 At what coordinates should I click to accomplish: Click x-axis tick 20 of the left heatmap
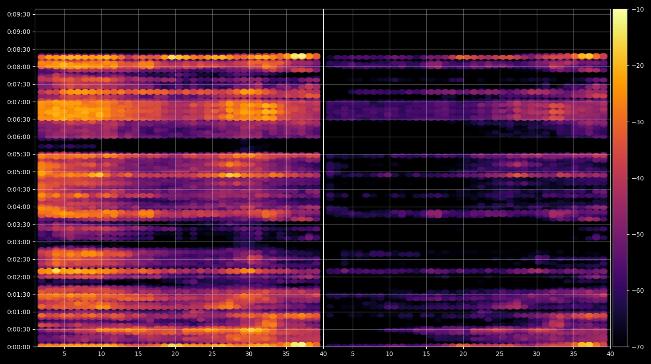point(175,354)
